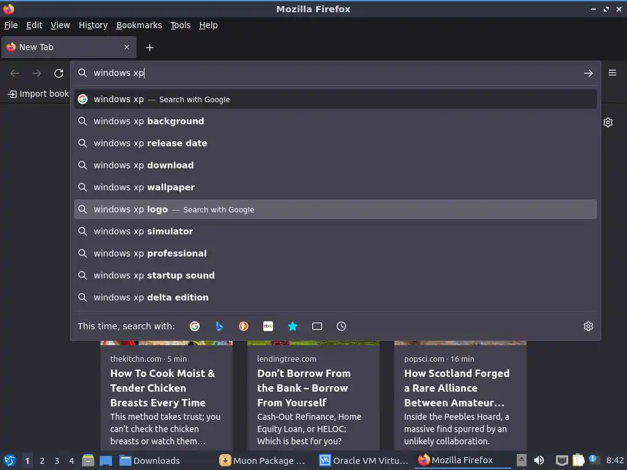Image resolution: width=627 pixels, height=470 pixels.
Task: Click the Google search engine shortcut icon
Action: click(x=195, y=326)
